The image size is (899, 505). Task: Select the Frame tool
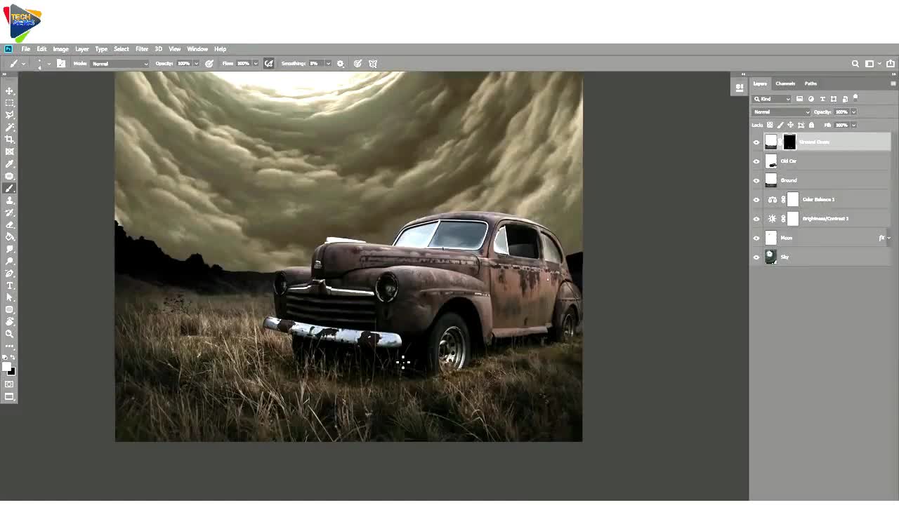(10, 151)
